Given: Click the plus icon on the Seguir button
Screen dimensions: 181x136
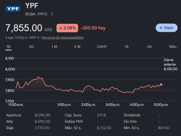Looking at the screenshot, I should click(161, 28).
